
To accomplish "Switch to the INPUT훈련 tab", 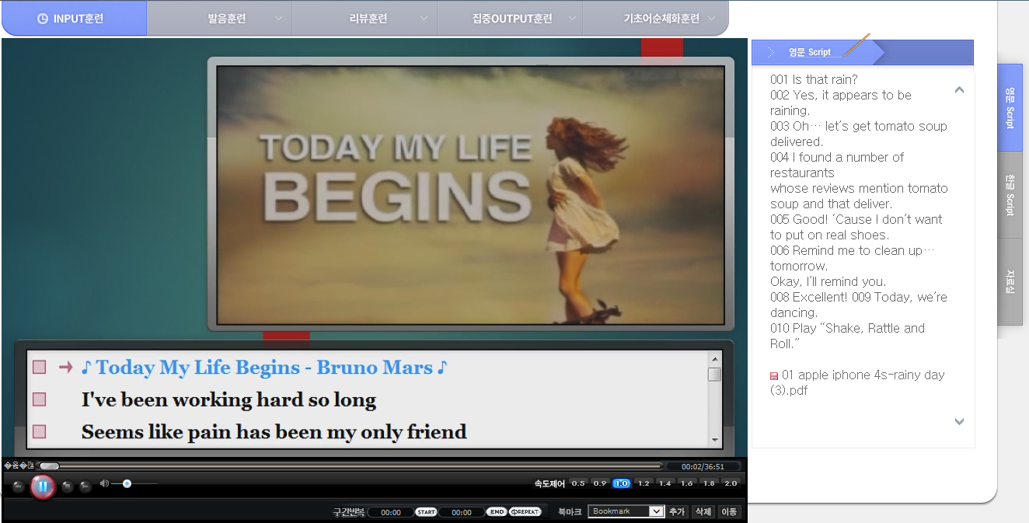I will 73,19.
